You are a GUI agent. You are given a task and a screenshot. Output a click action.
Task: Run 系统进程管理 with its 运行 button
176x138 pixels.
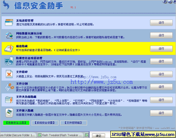(x=161, y=23)
